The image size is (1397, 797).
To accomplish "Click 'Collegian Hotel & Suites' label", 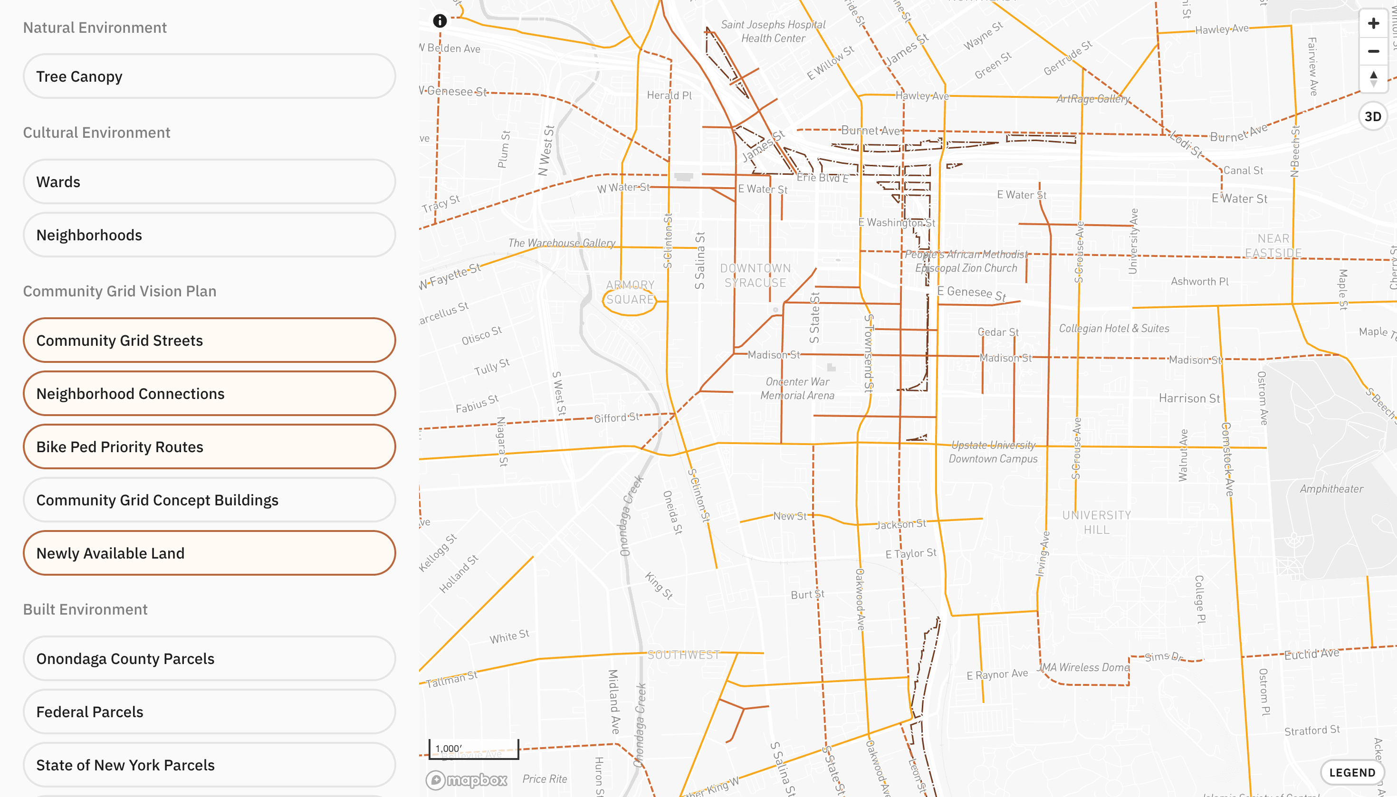I will click(1114, 328).
